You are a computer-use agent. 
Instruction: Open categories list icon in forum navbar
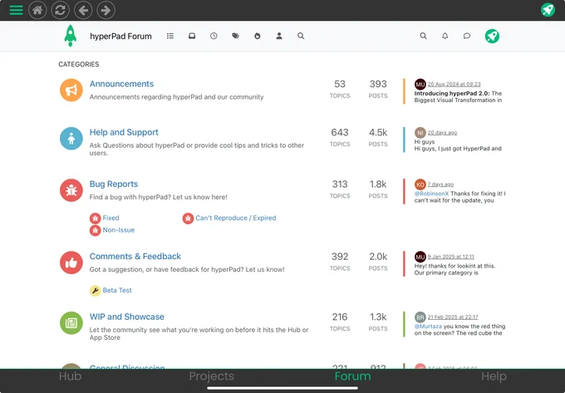pyautogui.click(x=170, y=36)
